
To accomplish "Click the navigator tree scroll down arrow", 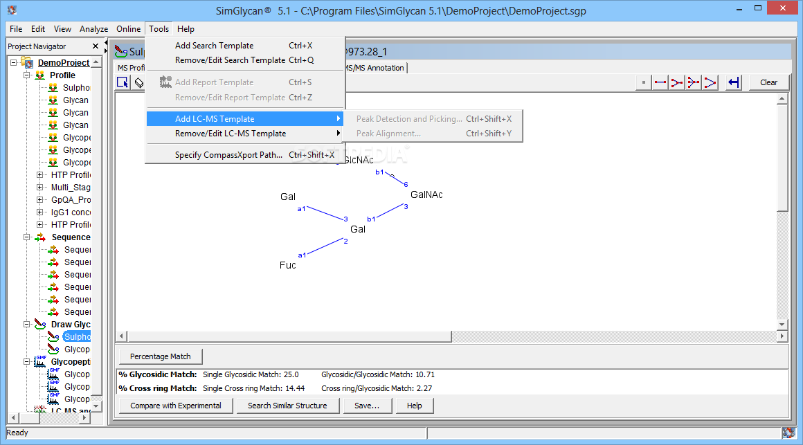I will click(96, 406).
